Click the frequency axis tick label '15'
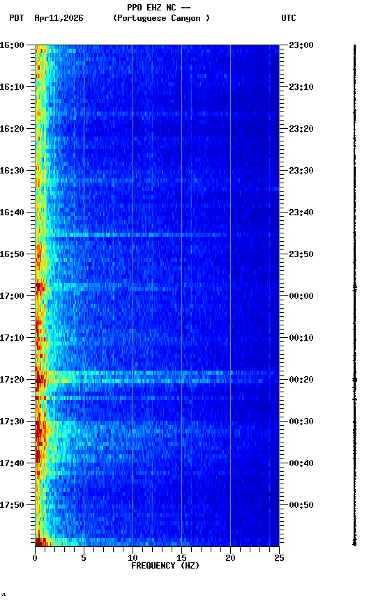 pos(181,558)
